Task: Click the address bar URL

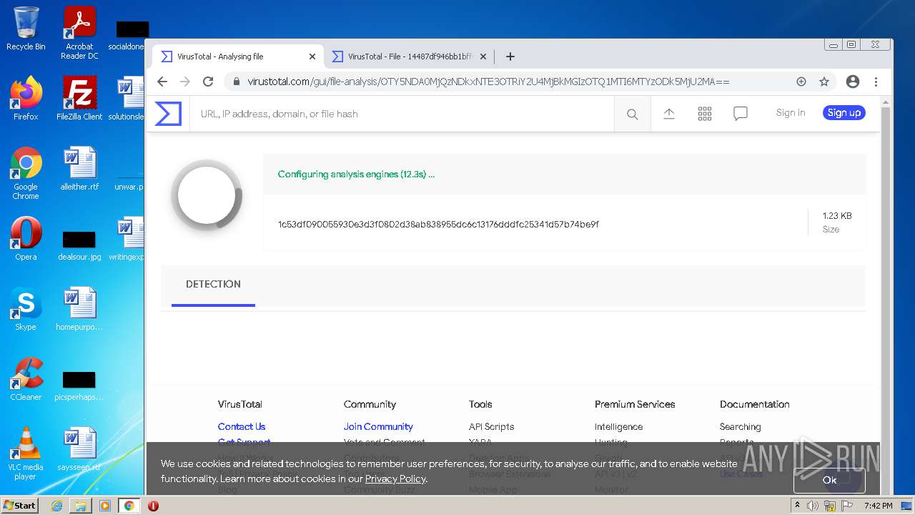Action: click(x=488, y=82)
